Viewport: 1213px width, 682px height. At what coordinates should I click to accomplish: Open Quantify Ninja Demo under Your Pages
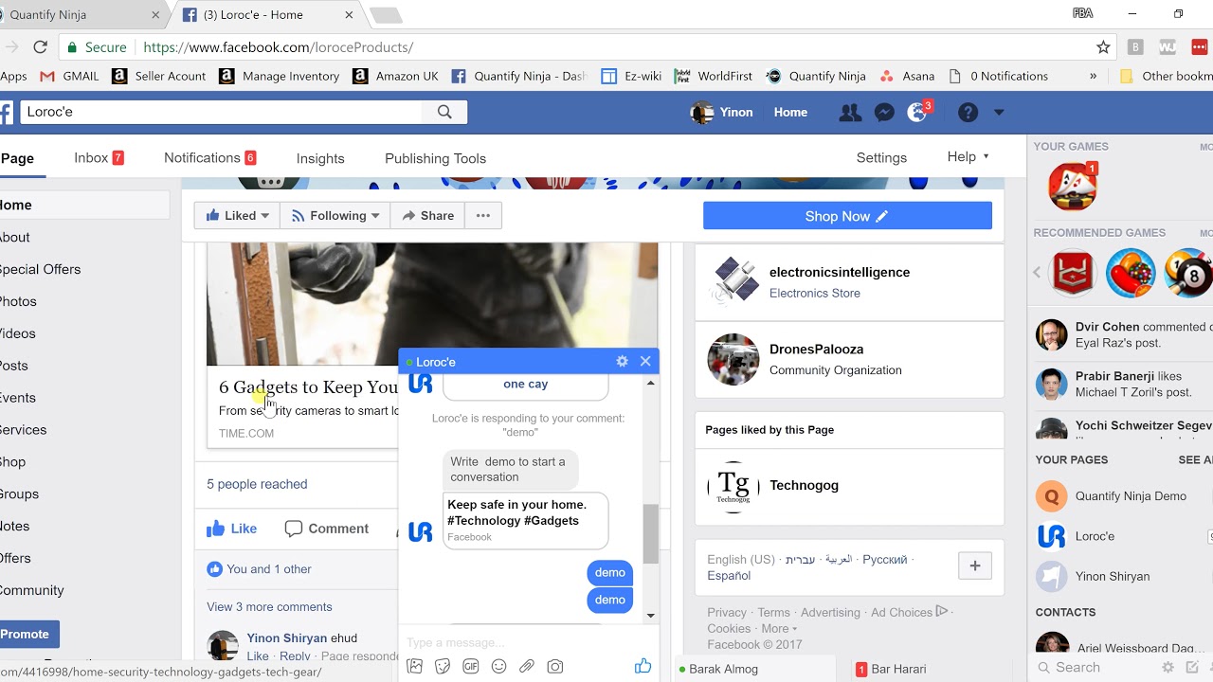click(x=1131, y=496)
